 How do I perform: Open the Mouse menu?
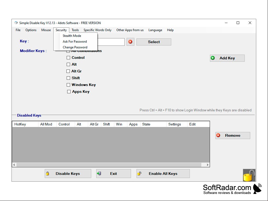46,30
